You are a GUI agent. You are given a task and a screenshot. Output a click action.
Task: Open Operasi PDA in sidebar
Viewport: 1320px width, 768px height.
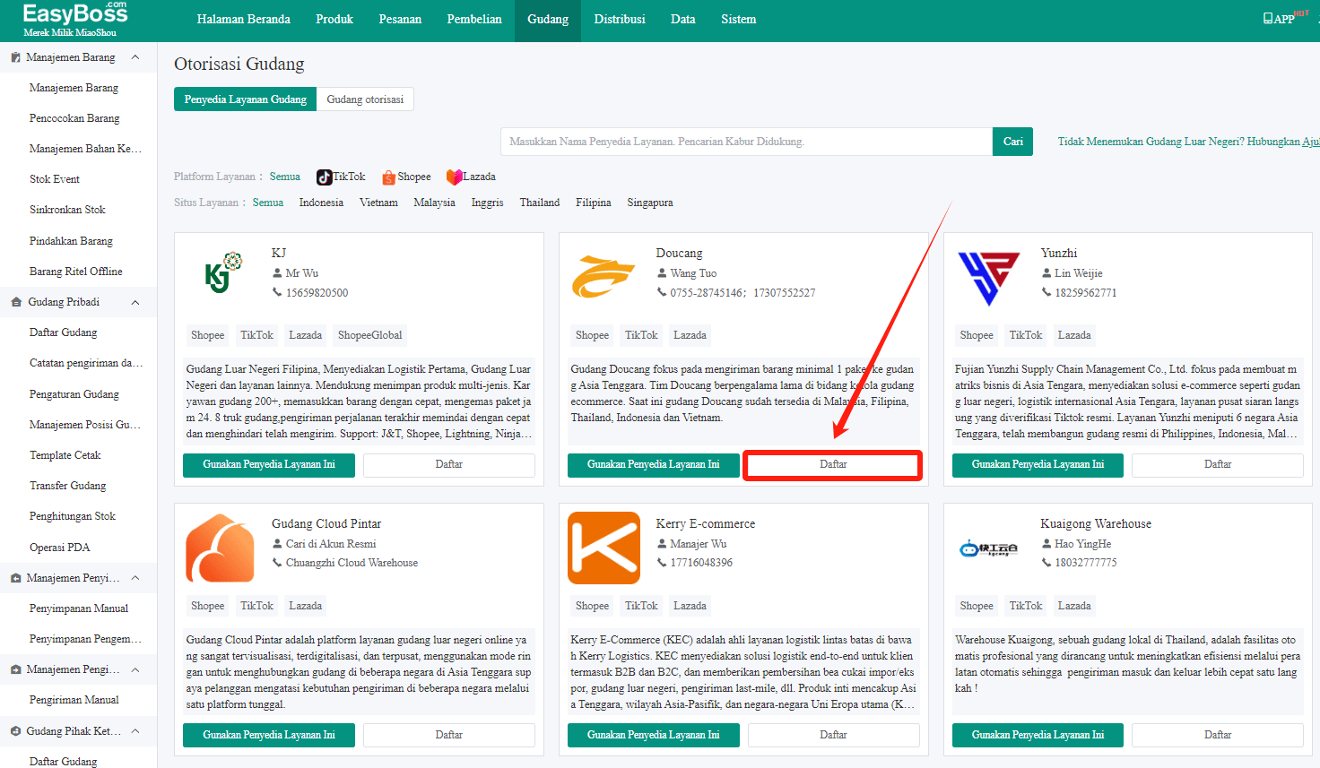[60, 548]
